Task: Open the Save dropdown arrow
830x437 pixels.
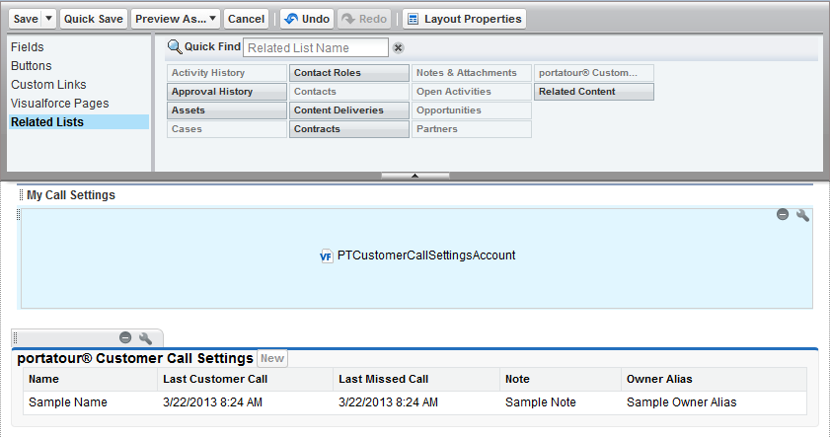Action: (x=49, y=19)
